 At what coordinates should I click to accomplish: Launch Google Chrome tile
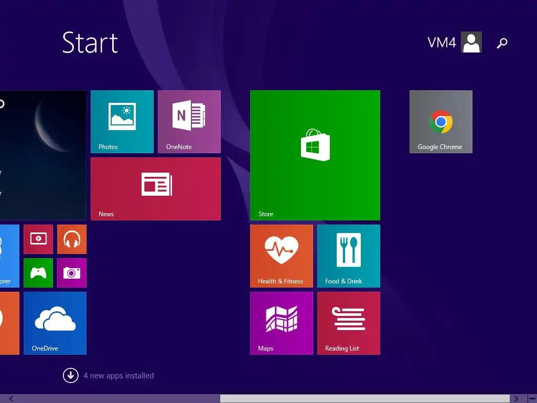coord(441,122)
